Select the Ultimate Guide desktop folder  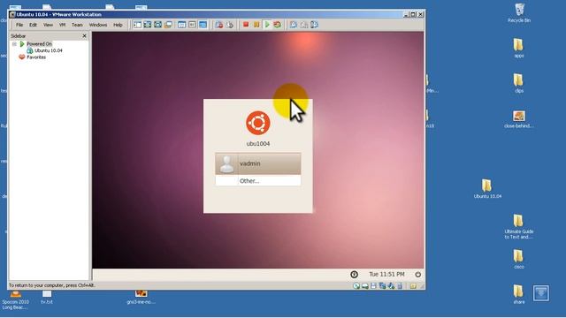[x=519, y=227]
